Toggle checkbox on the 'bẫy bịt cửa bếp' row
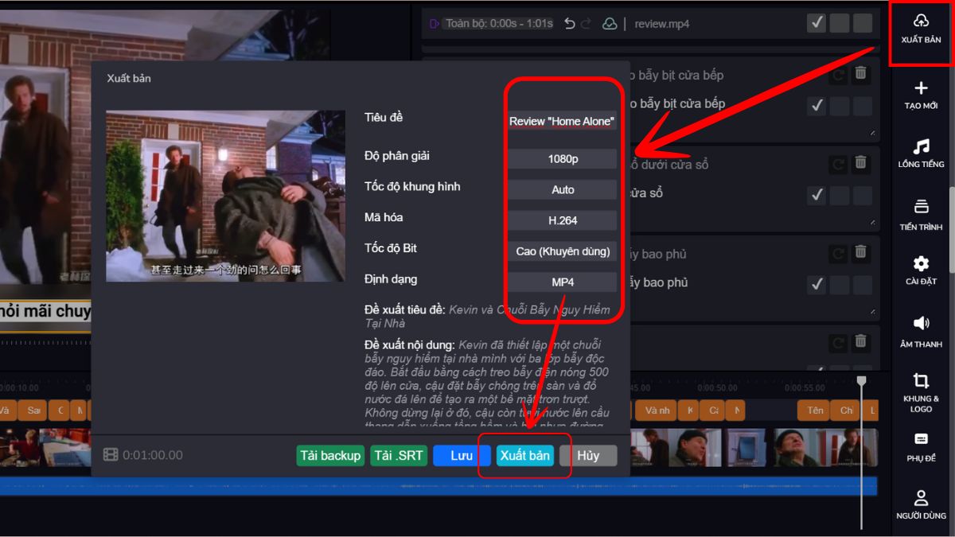The image size is (955, 537). tap(817, 106)
